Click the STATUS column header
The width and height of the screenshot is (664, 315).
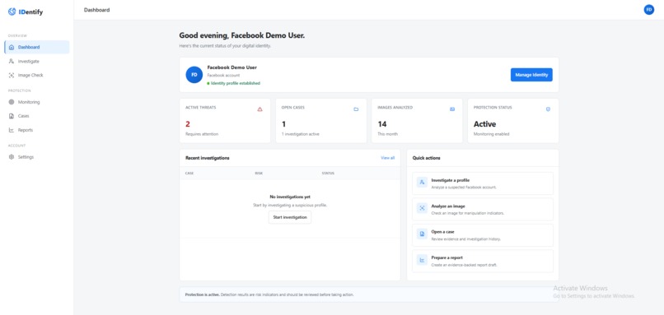328,173
